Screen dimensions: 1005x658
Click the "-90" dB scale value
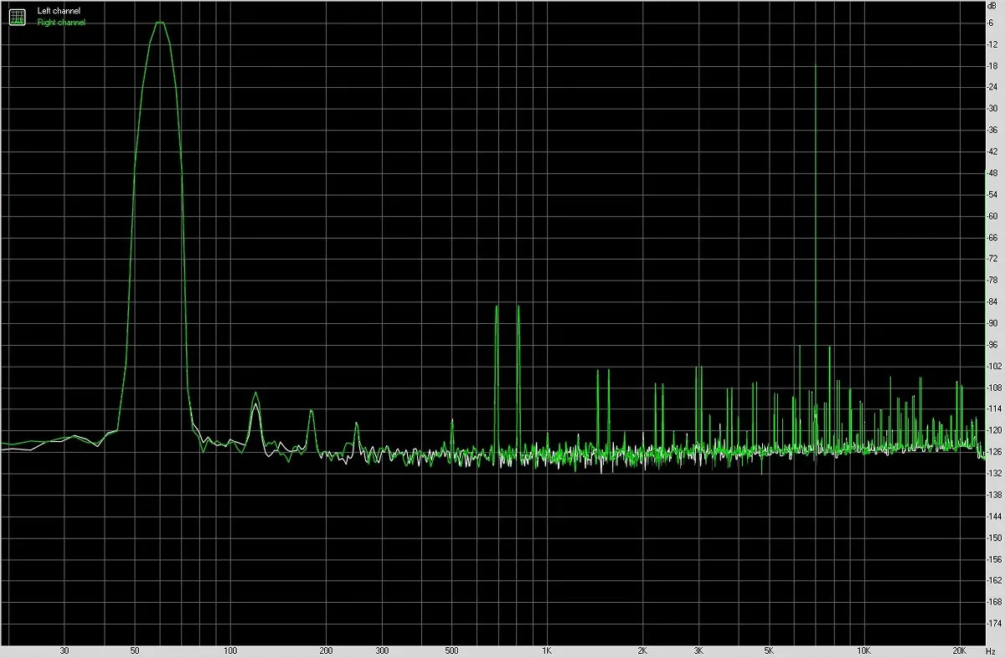click(992, 323)
